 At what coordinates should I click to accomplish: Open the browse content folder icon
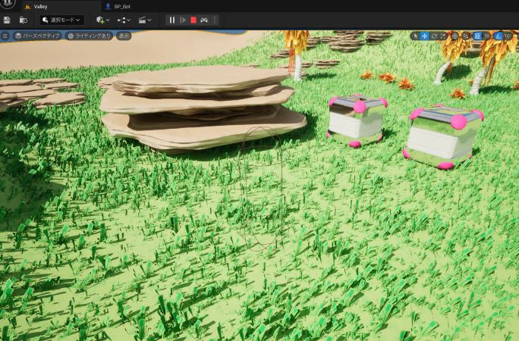click(x=24, y=20)
